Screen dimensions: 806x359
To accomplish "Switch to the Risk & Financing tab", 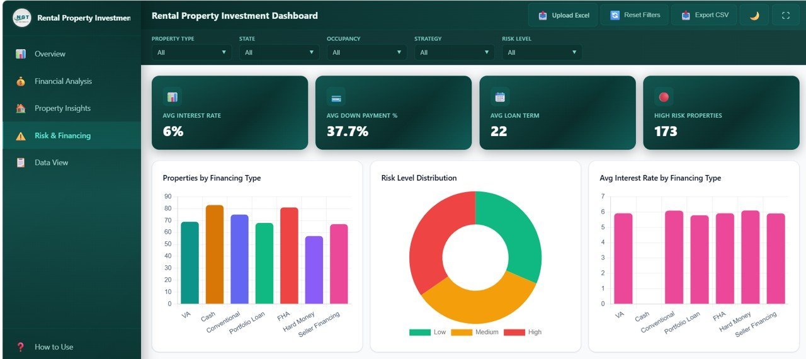I will click(x=62, y=135).
